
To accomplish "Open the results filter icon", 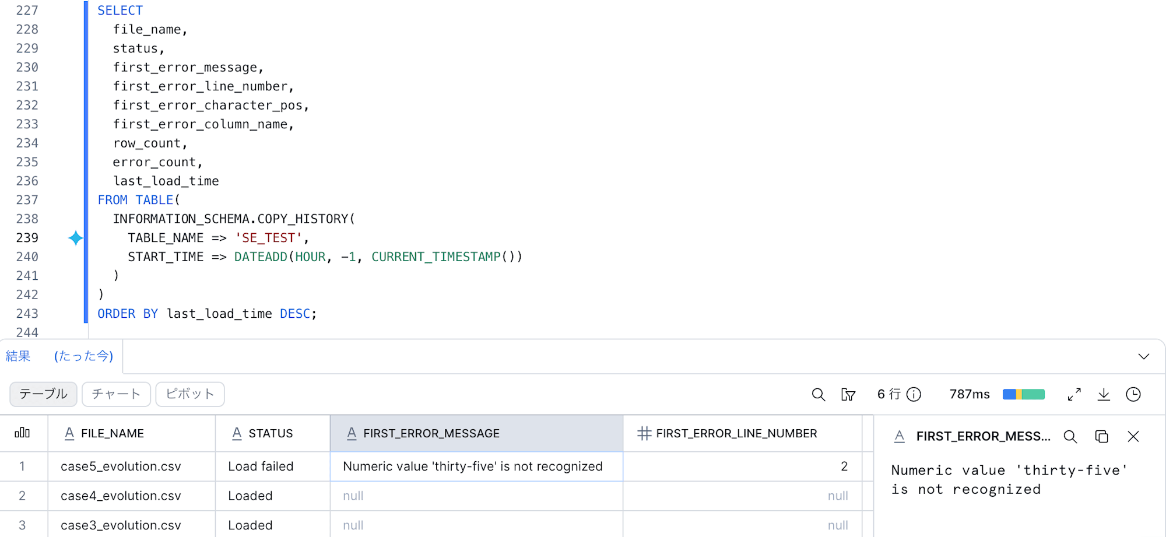I will pos(848,395).
